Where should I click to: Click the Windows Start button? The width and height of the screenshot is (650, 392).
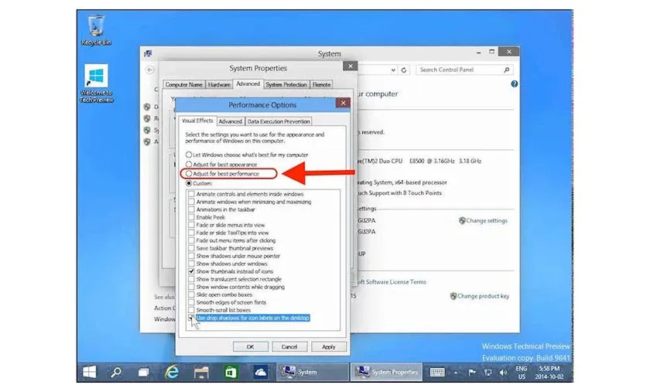pyautogui.click(x=90, y=372)
